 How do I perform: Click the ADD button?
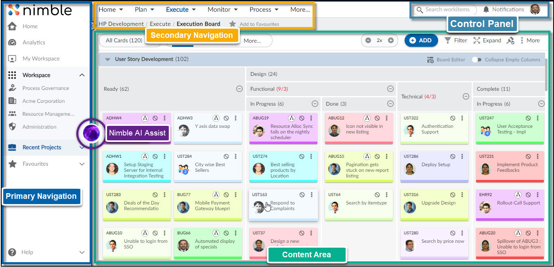(x=421, y=40)
